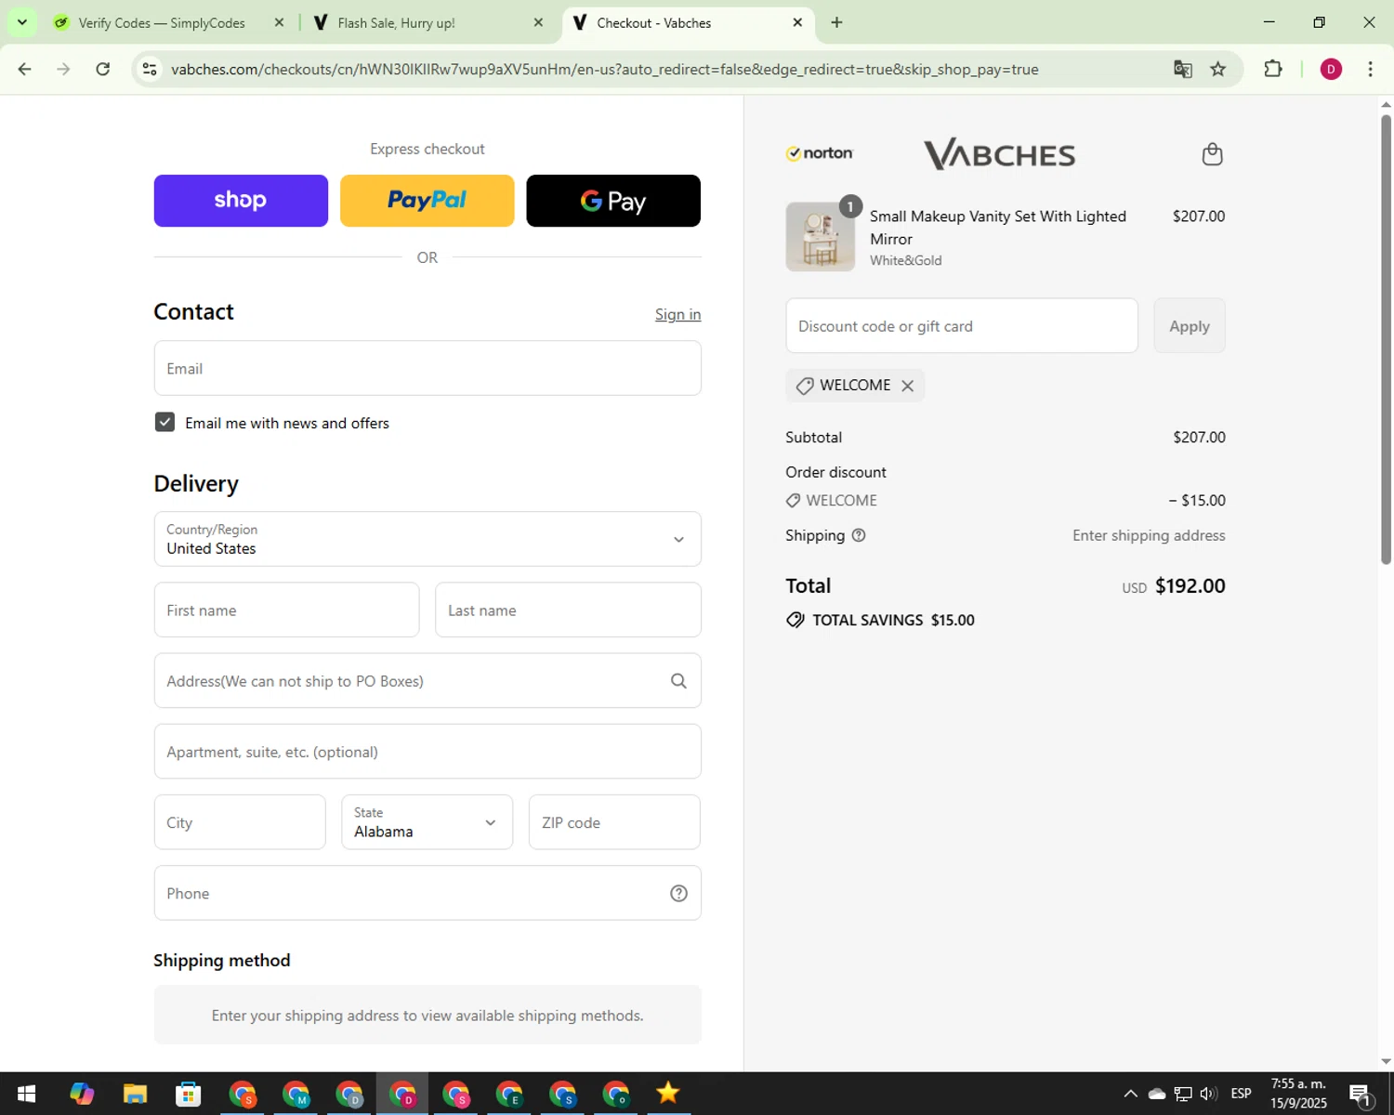Switch to Flash Sale, Hurry up! tab
This screenshot has width=1394, height=1115.
[397, 23]
